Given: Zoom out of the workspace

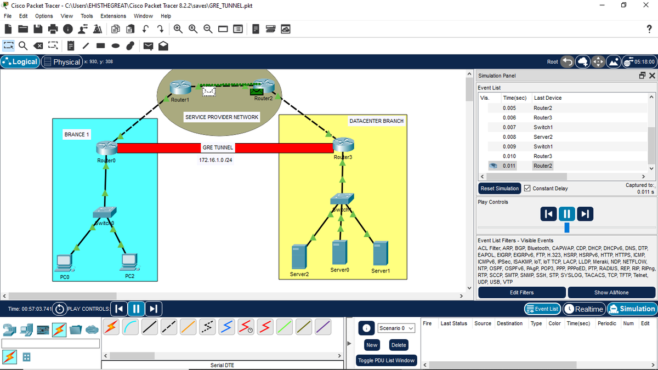Looking at the screenshot, I should [208, 29].
